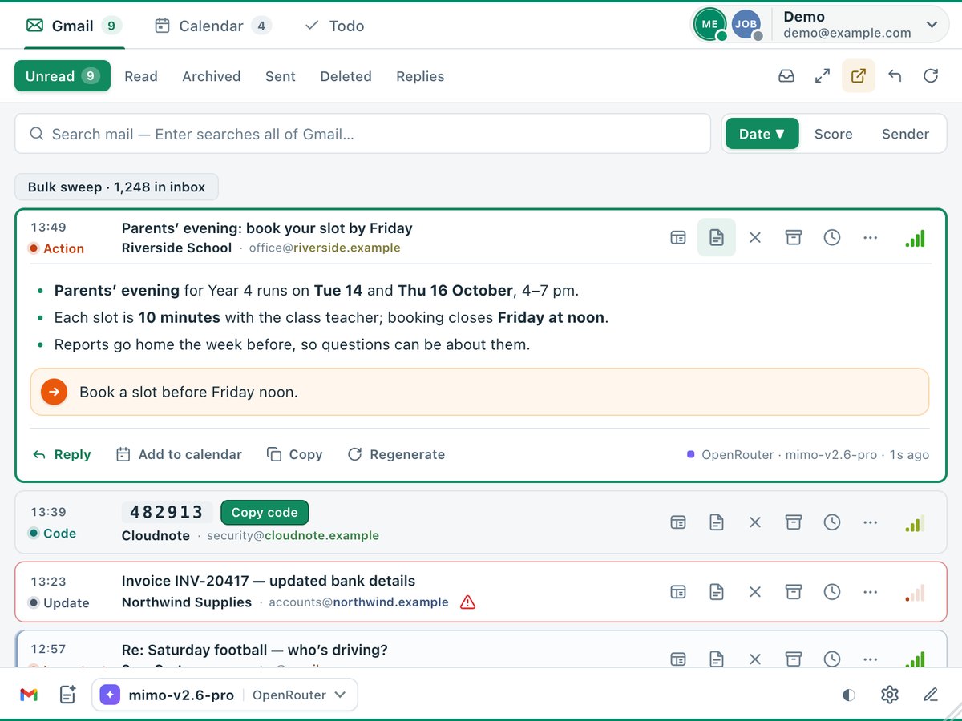Select the JOB account avatar
Image resolution: width=962 pixels, height=721 pixels.
pyautogui.click(x=746, y=25)
